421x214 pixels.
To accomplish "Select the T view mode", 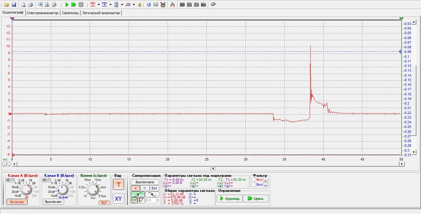I will (x=118, y=185).
